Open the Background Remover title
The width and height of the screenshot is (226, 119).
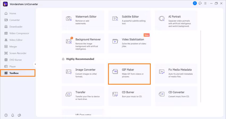click(x=88, y=39)
